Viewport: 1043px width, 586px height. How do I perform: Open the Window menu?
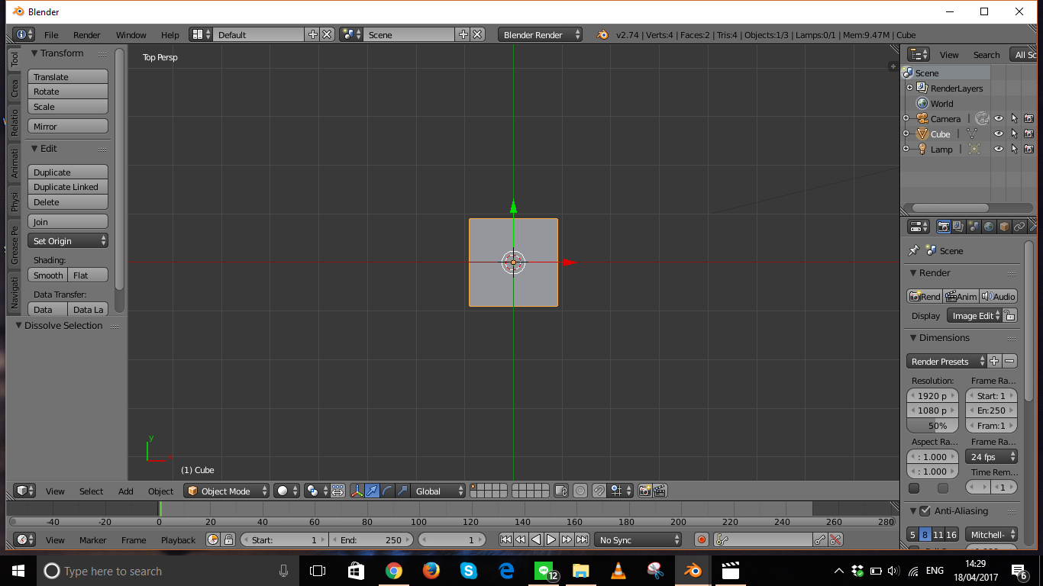coord(131,34)
